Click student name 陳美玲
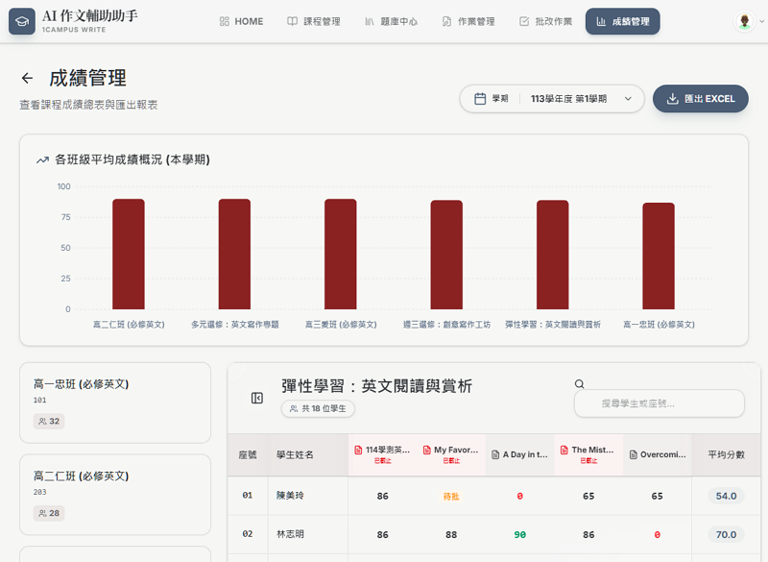 [x=290, y=496]
